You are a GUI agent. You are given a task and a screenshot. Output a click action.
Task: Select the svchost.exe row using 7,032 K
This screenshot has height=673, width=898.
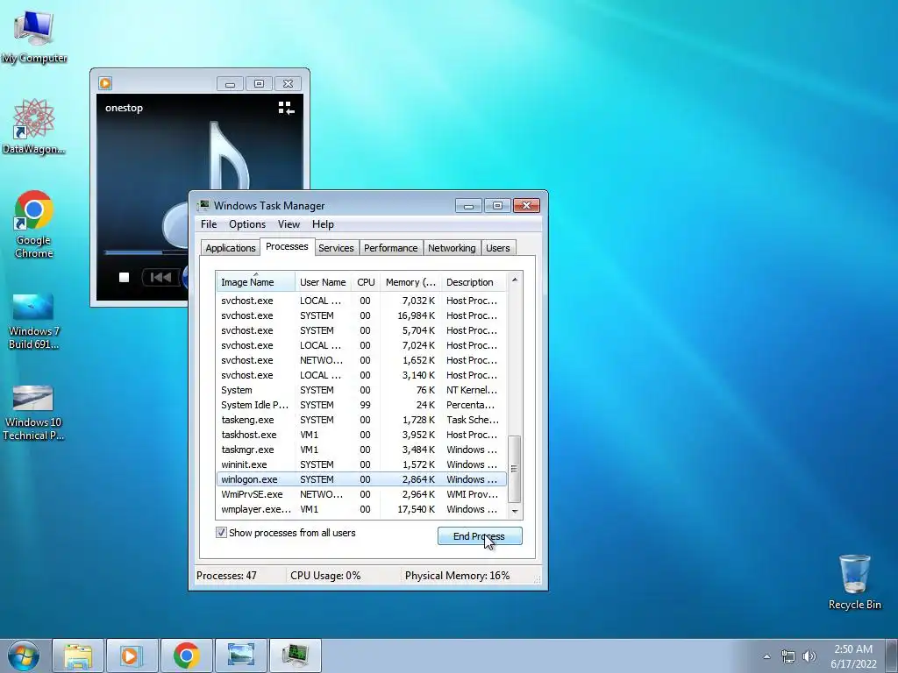[x=361, y=301]
